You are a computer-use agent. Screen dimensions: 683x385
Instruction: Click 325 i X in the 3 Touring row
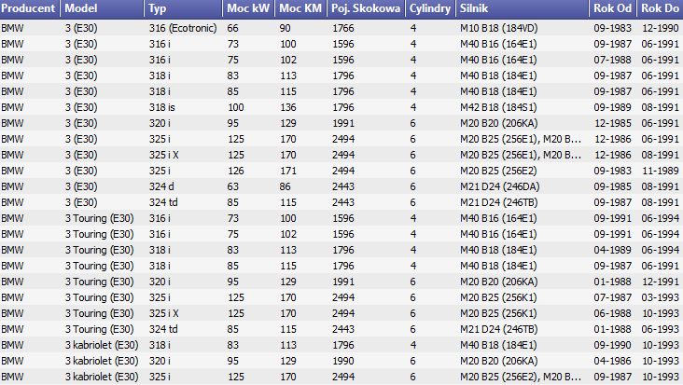[164, 313]
